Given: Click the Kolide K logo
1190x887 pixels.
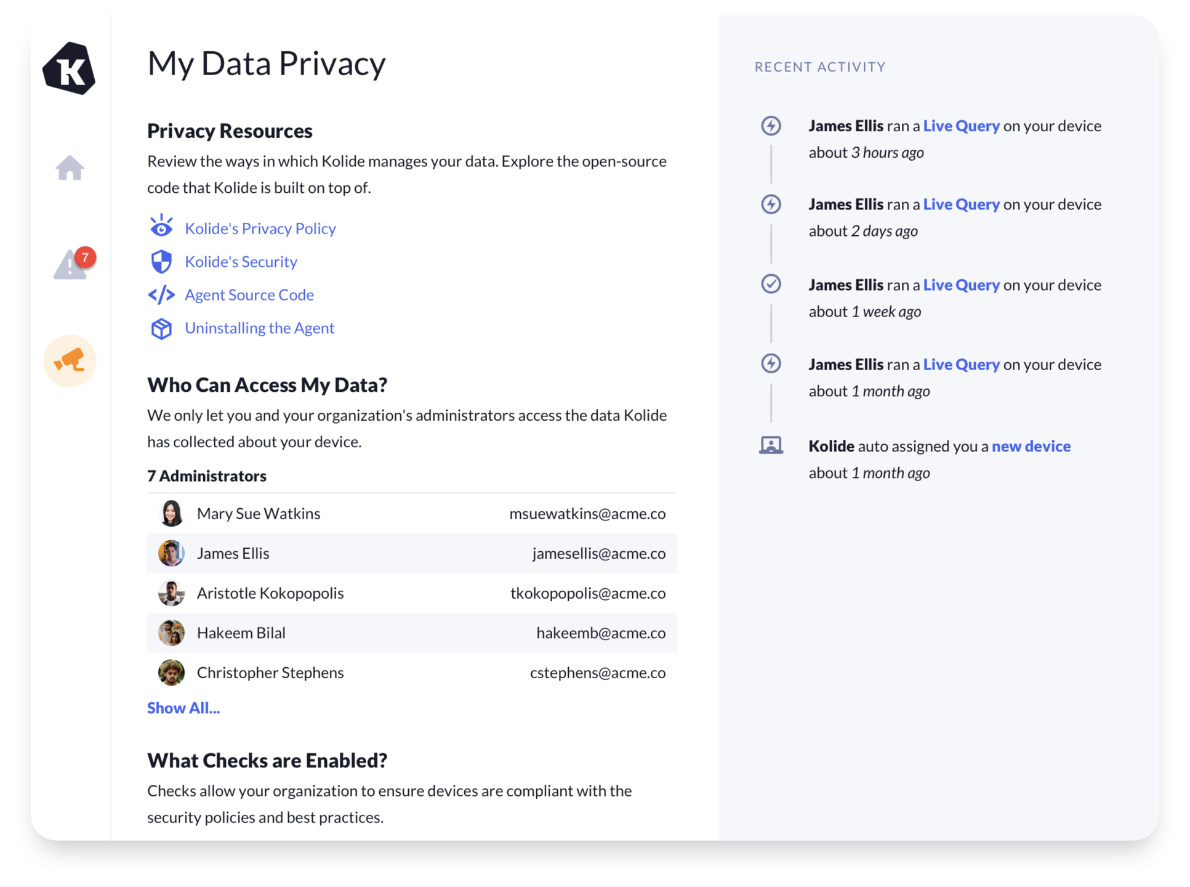Looking at the screenshot, I should pos(69,68).
